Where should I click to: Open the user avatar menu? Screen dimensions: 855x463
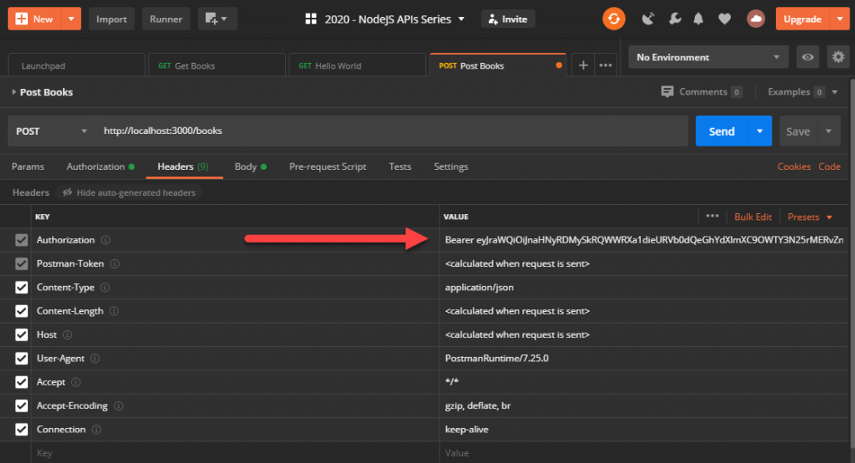click(756, 19)
